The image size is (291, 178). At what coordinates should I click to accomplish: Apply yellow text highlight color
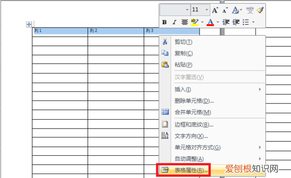pyautogui.click(x=195, y=22)
